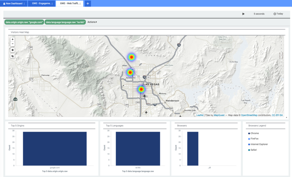
Task: Open the Today time range picker
Action: tap(280, 14)
